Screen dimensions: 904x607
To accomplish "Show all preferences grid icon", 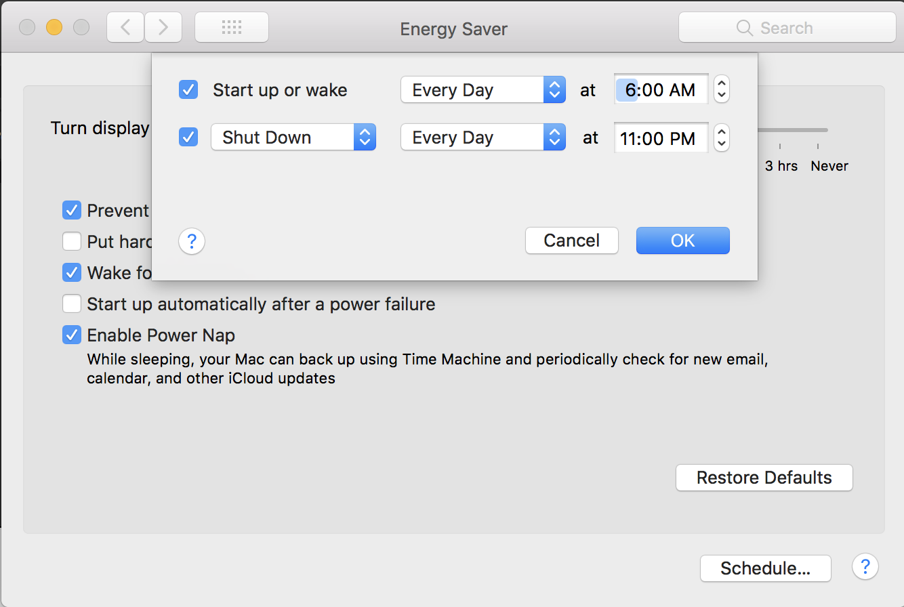I will click(232, 28).
